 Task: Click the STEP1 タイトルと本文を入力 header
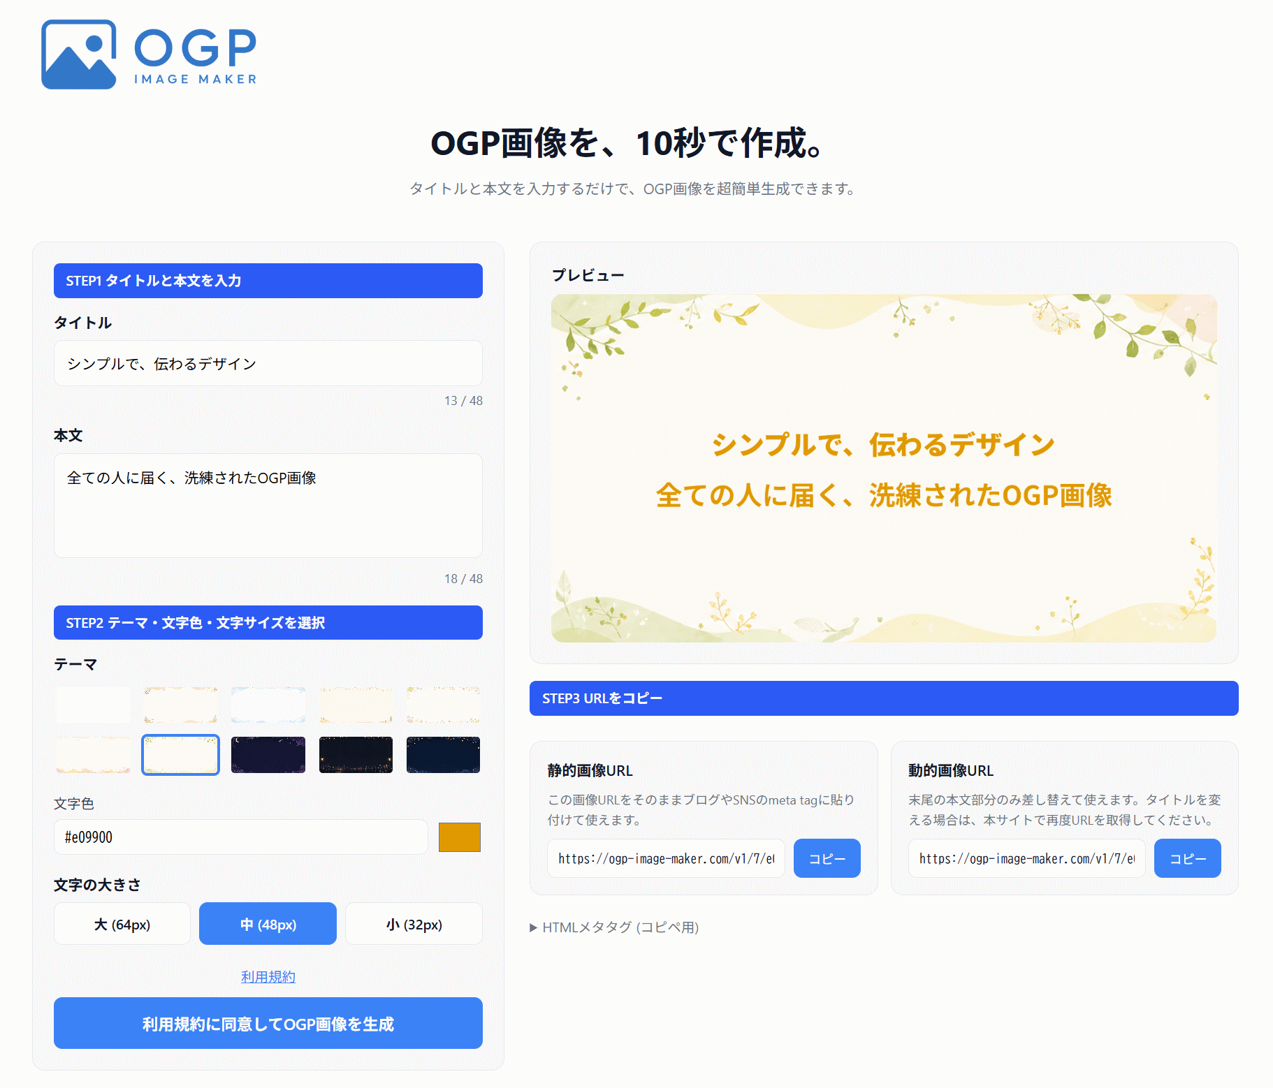[268, 281]
